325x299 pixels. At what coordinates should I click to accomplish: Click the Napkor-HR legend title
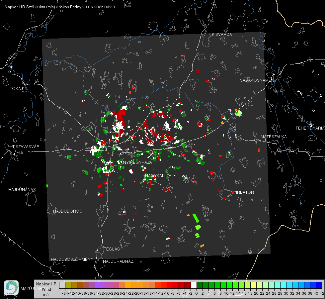(46, 284)
